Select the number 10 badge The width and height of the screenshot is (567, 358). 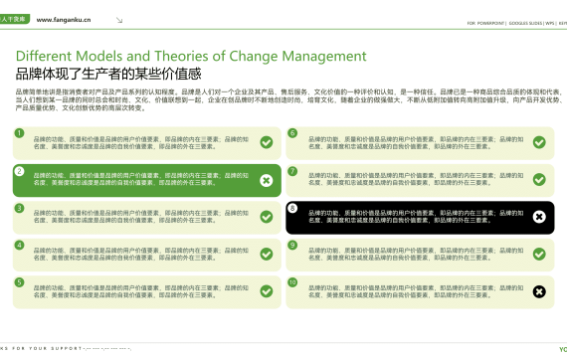point(292,282)
